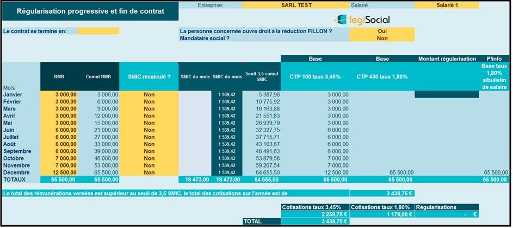
Task: Click the 'Entreprise:' label
Action: 211,5
